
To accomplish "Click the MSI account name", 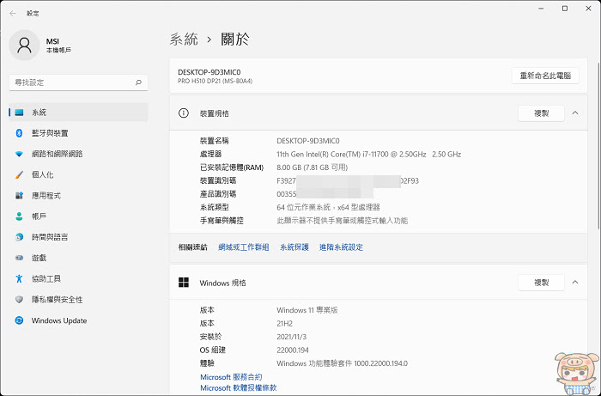I will point(52,41).
